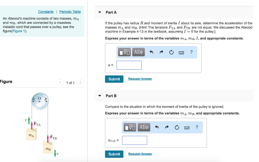The height and width of the screenshot is (162, 259).
Task: Collapse the Part B section
Action: click(x=99, y=95)
